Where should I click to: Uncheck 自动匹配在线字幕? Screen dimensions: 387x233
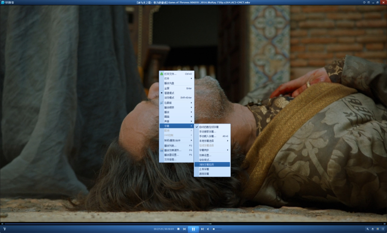tap(212, 127)
